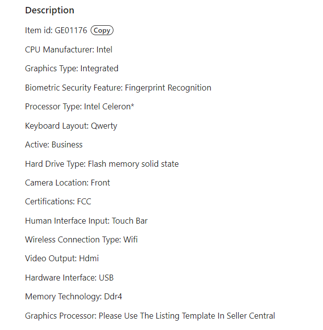This screenshot has height=330, width=323.
Task: Select the Memory Technology: Ddr4 line
Action: (x=73, y=297)
